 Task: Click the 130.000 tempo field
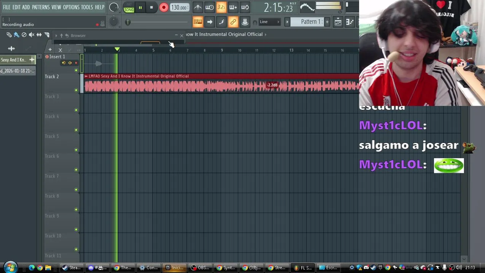179,8
